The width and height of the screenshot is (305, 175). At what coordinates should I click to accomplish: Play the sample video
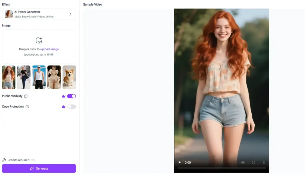[179, 163]
